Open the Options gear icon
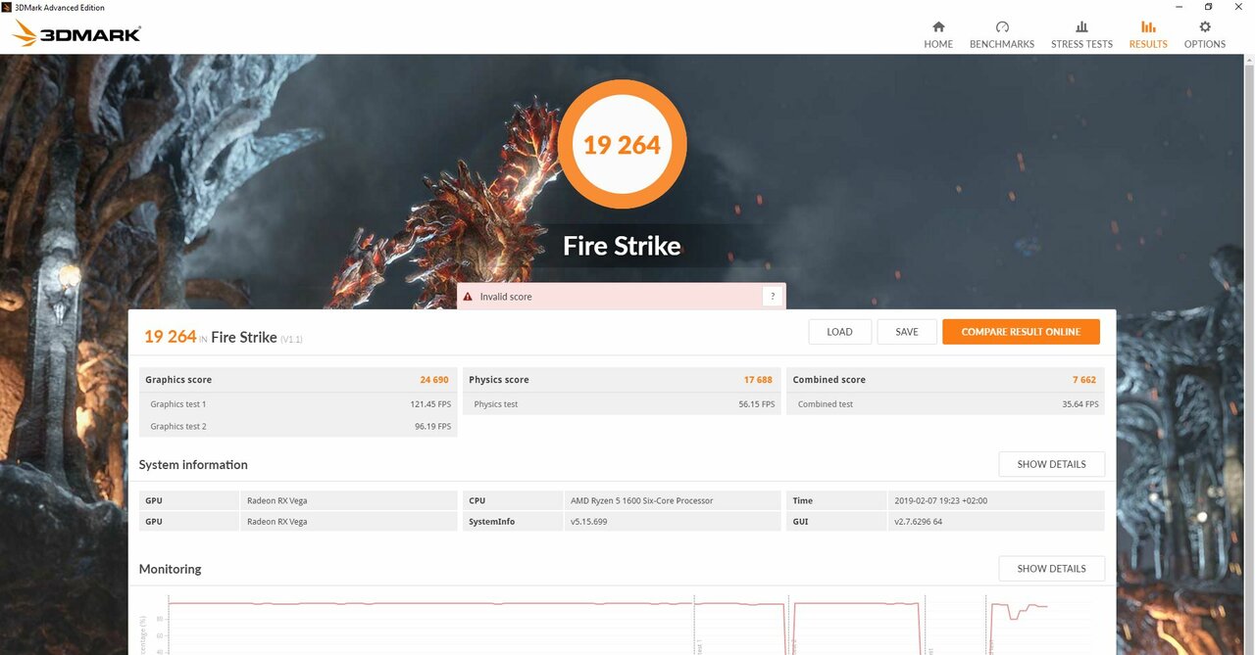 tap(1205, 27)
